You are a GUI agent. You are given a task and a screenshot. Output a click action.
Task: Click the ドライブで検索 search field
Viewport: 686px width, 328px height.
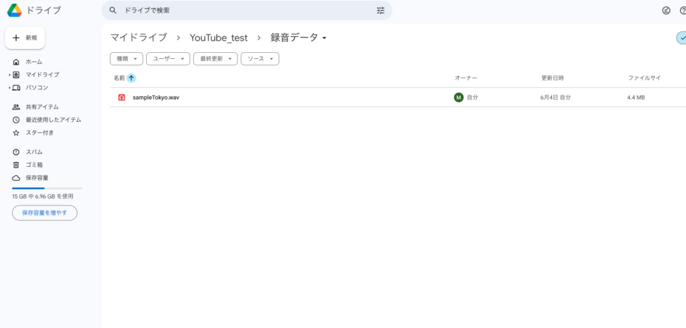(x=247, y=11)
